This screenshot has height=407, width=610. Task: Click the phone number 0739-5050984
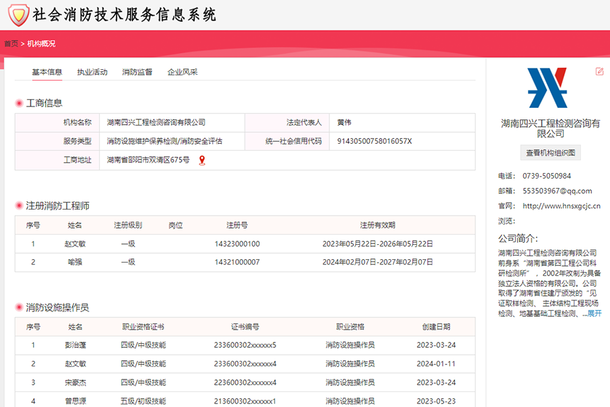click(546, 176)
